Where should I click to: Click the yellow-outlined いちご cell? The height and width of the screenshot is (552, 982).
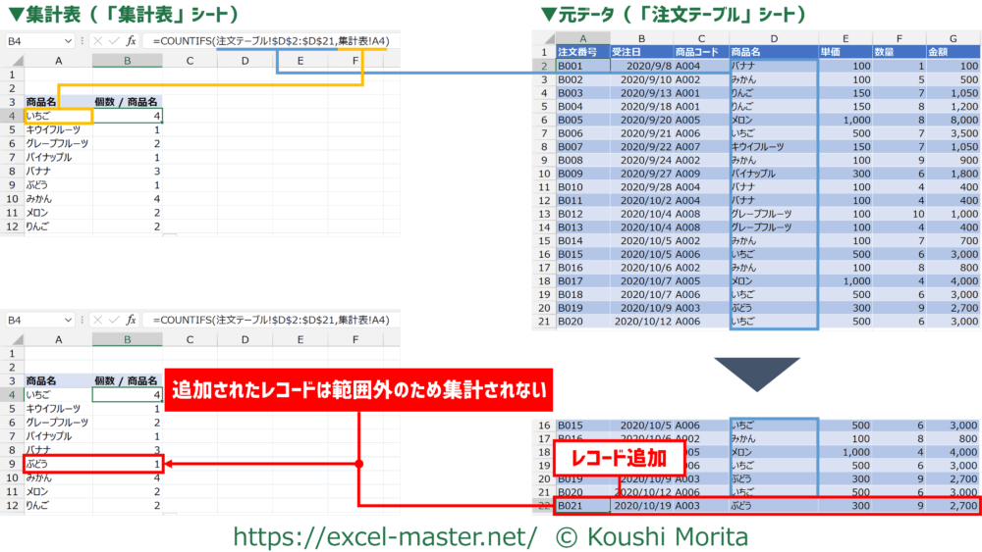coord(59,116)
